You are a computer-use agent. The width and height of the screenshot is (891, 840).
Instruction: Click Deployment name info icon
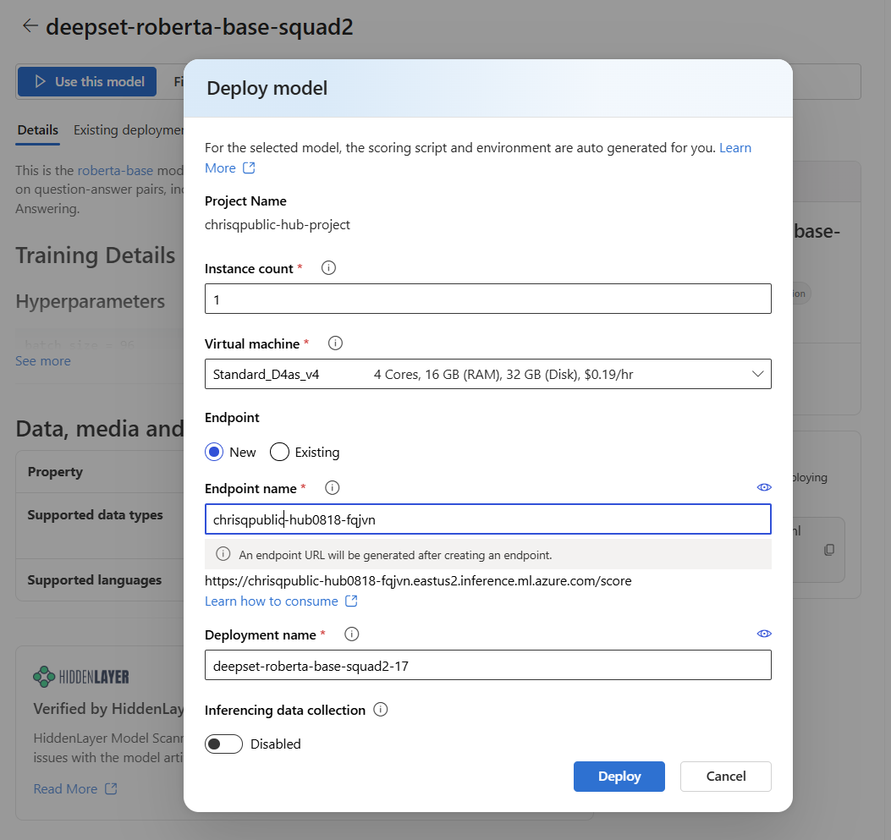(x=352, y=634)
